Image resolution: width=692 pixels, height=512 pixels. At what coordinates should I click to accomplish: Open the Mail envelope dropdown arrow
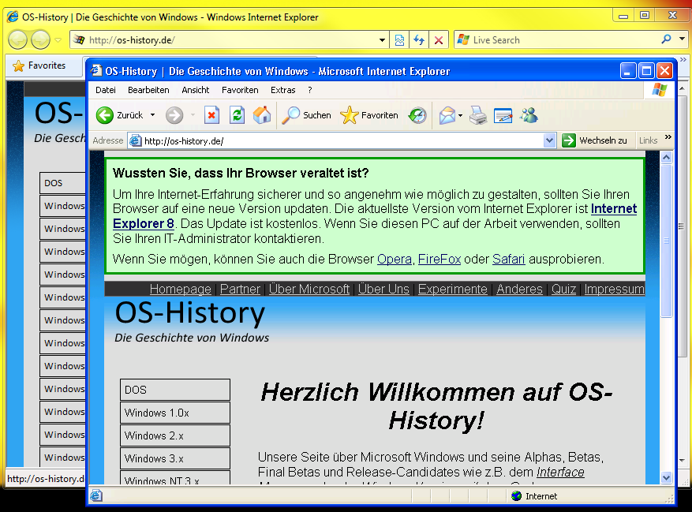coord(461,117)
